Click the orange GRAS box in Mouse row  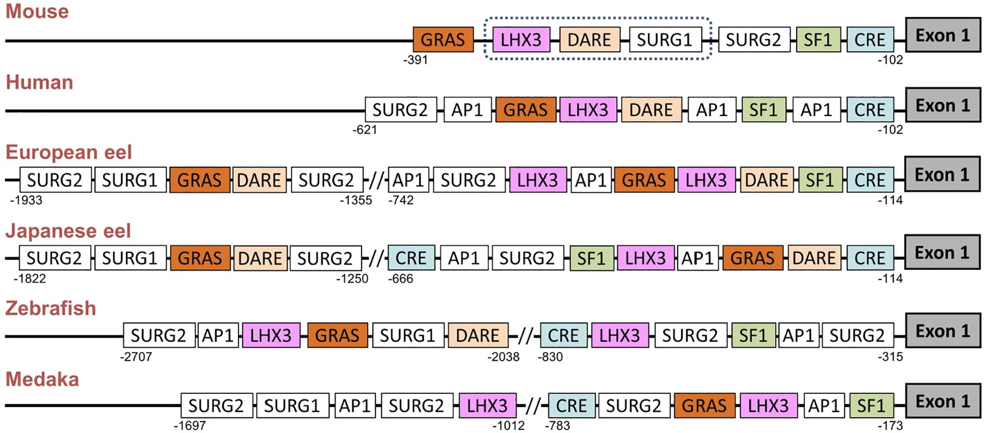coord(443,40)
